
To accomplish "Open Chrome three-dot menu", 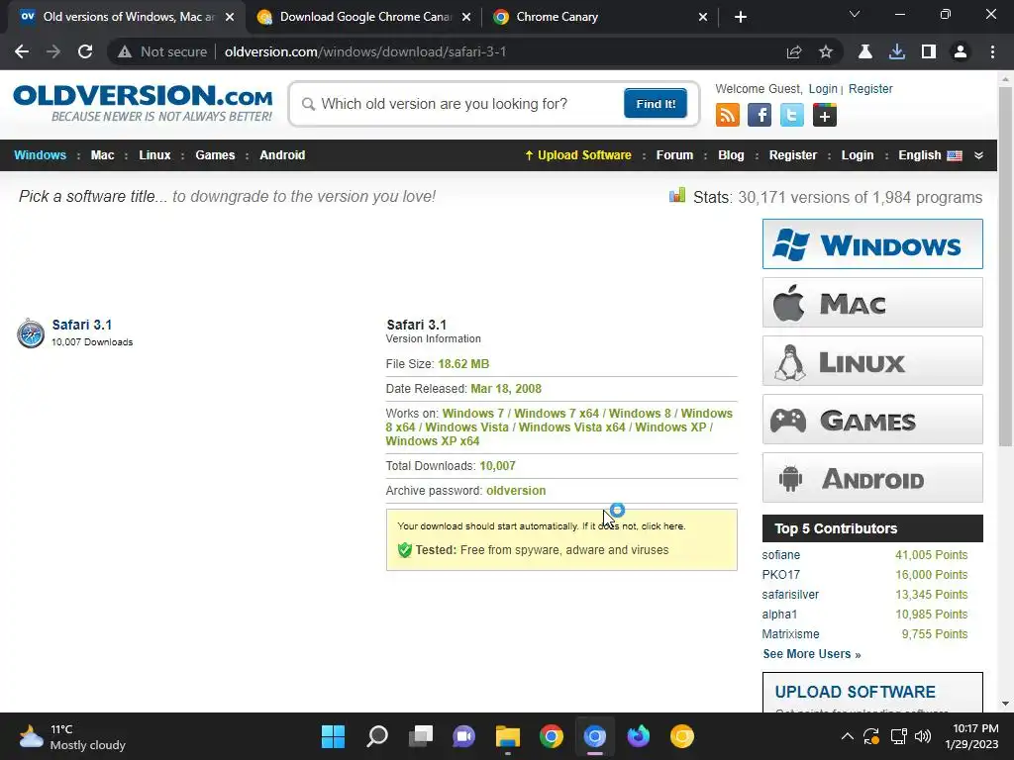I will pos(992,51).
